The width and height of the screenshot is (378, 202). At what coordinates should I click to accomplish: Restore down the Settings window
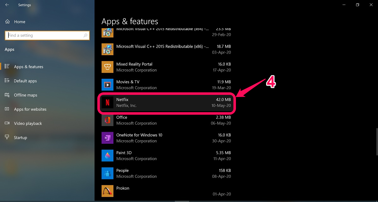(358, 5)
